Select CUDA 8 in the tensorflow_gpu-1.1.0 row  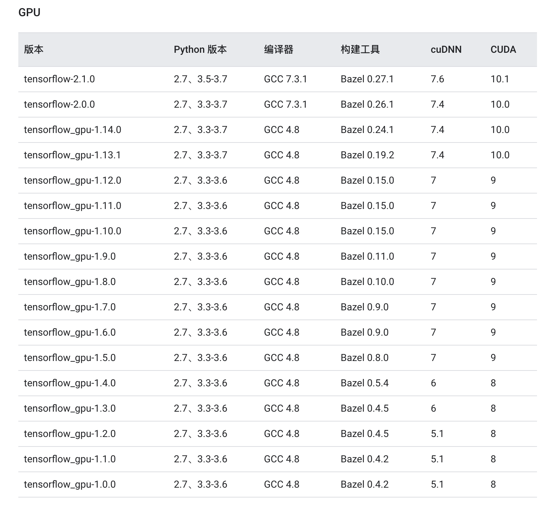(x=493, y=459)
